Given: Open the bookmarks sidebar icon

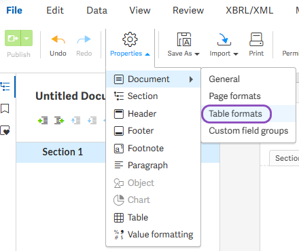Looking at the screenshot, I should [x=5, y=109].
